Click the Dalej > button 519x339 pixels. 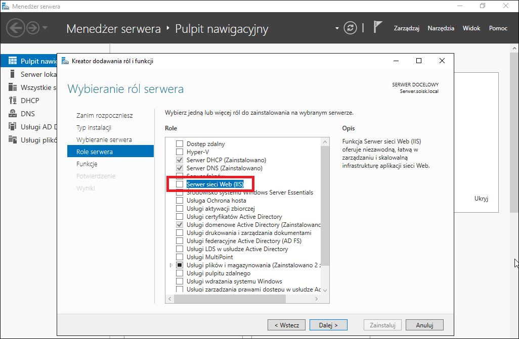(x=328, y=325)
